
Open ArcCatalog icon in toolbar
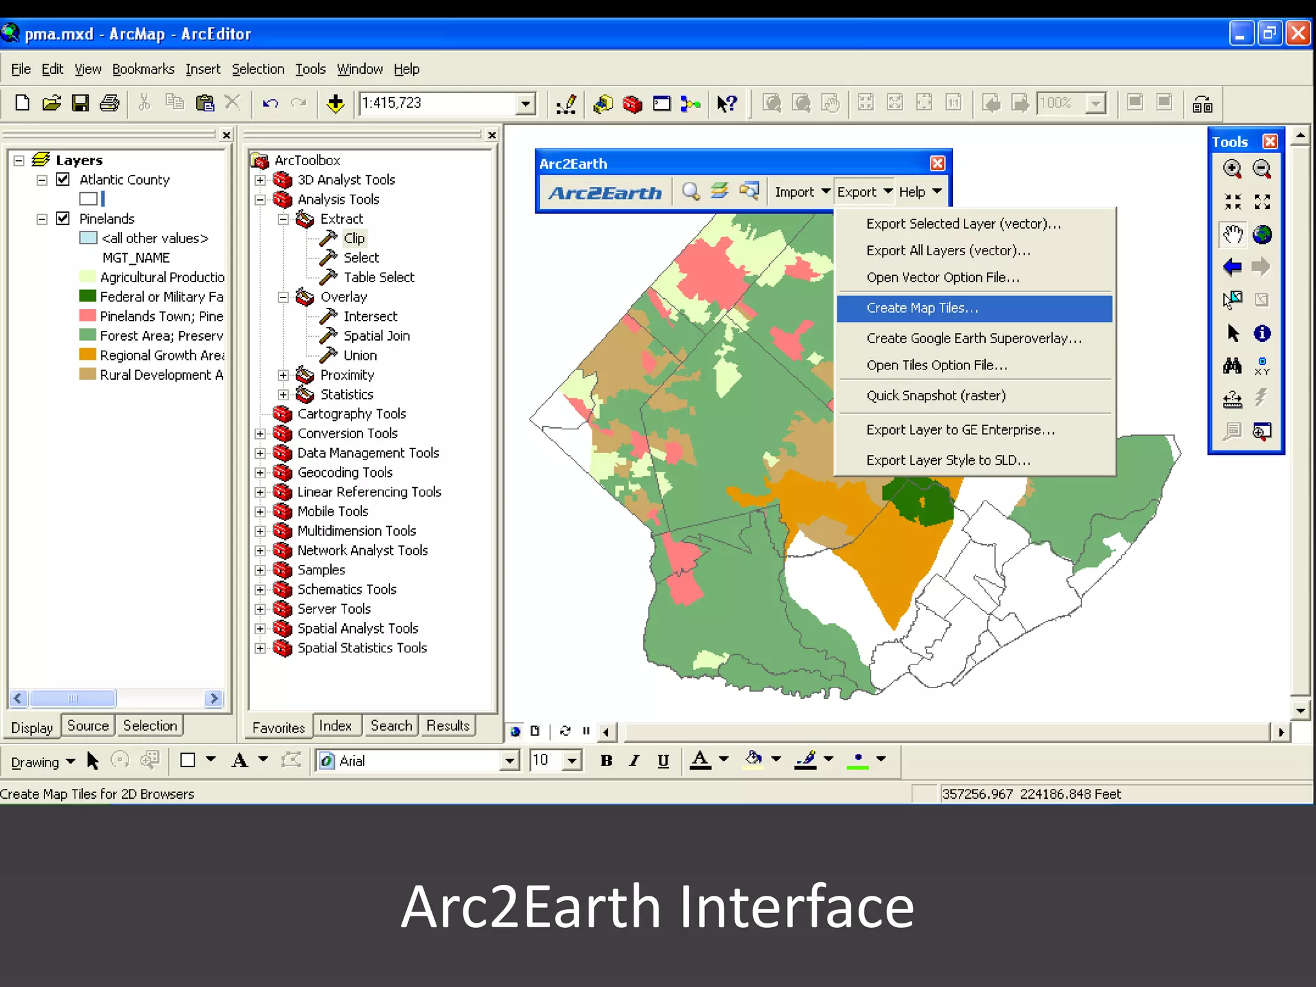603,103
